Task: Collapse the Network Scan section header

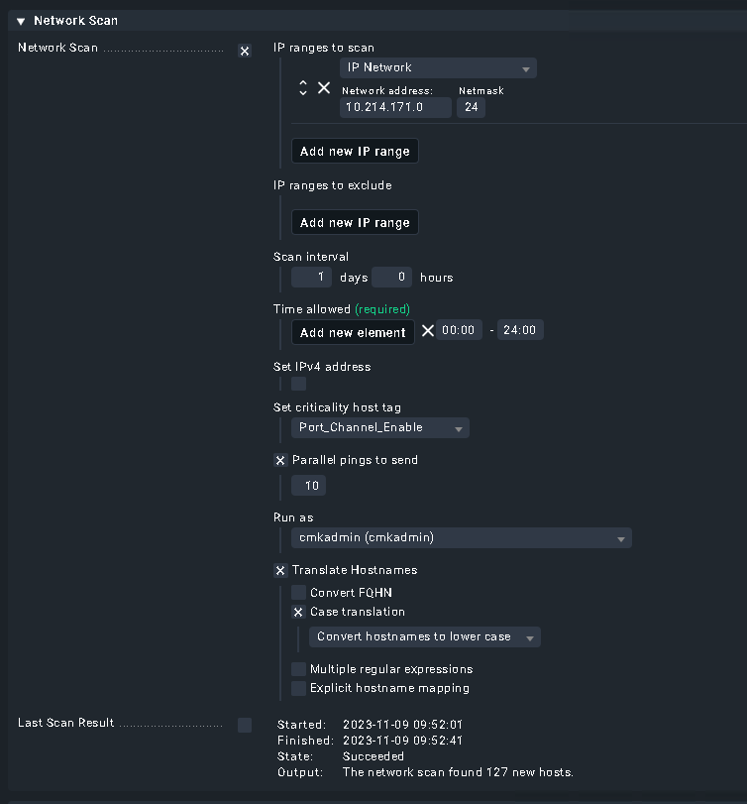Action: pyautogui.click(x=21, y=20)
